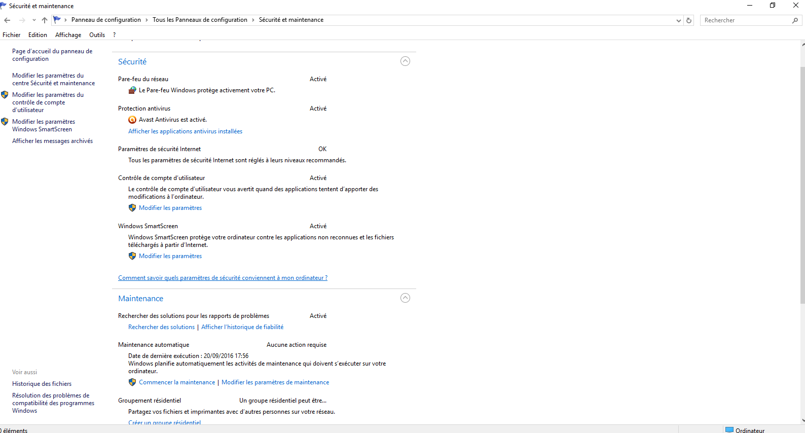Open breadcrumb chevron after Tous les Panneaux
This screenshot has height=433, width=805.
pyautogui.click(x=253, y=20)
